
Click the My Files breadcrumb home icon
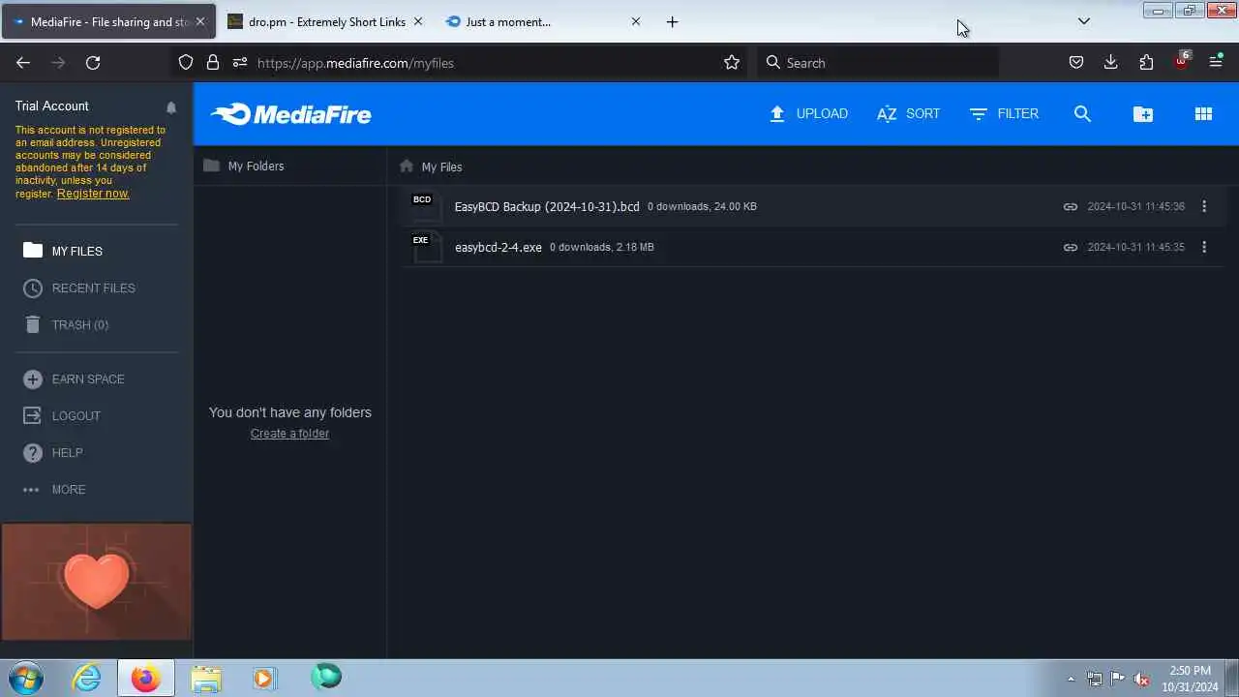407,167
